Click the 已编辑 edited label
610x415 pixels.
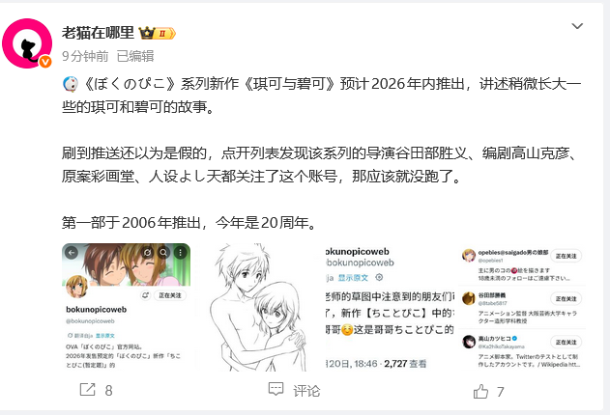point(135,56)
